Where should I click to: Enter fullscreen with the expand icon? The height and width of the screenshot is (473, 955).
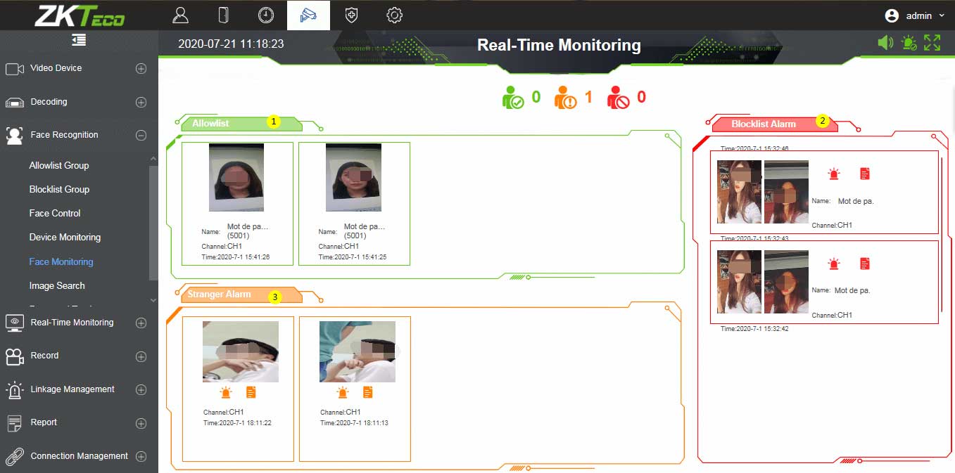pos(932,43)
